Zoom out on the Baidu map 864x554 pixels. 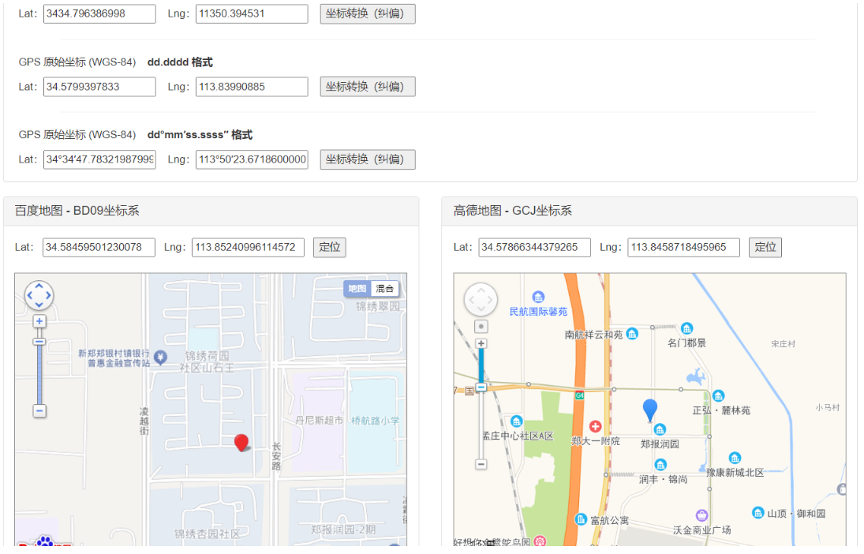point(39,410)
